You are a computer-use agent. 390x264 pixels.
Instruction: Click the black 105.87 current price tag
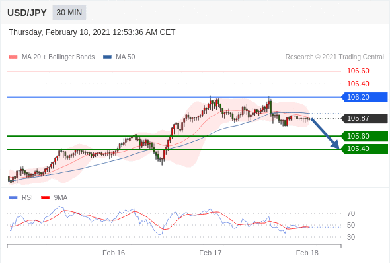coord(364,118)
